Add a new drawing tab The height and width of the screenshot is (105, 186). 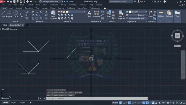pos(27,25)
